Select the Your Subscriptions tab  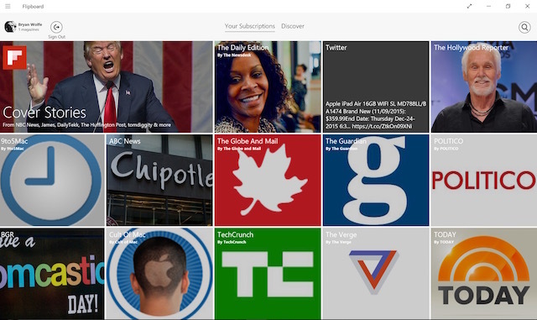coord(250,26)
